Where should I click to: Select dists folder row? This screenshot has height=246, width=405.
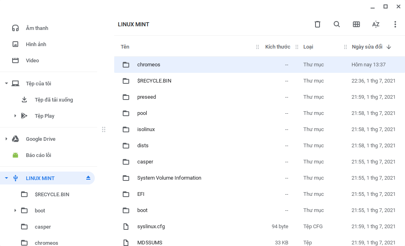pos(260,146)
